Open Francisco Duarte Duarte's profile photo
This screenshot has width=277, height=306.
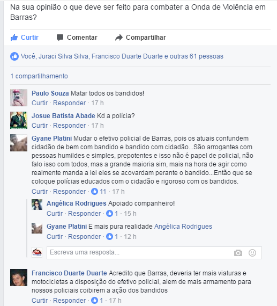click(19, 278)
